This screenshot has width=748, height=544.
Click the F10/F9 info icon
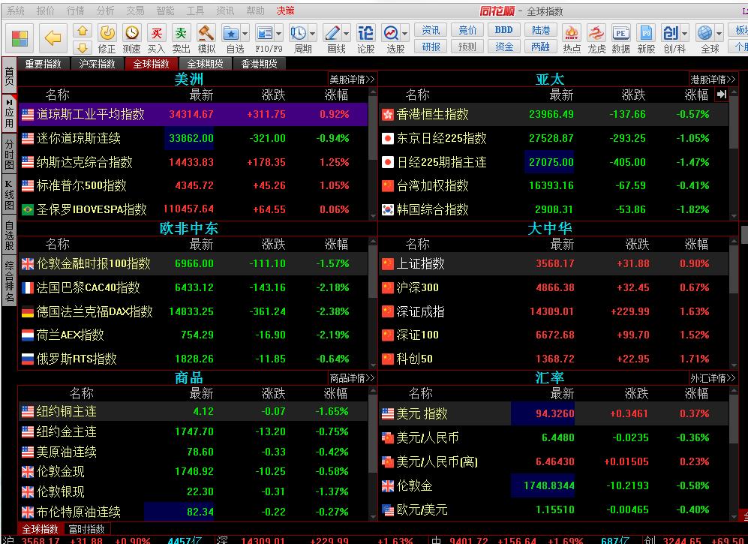[x=264, y=33]
